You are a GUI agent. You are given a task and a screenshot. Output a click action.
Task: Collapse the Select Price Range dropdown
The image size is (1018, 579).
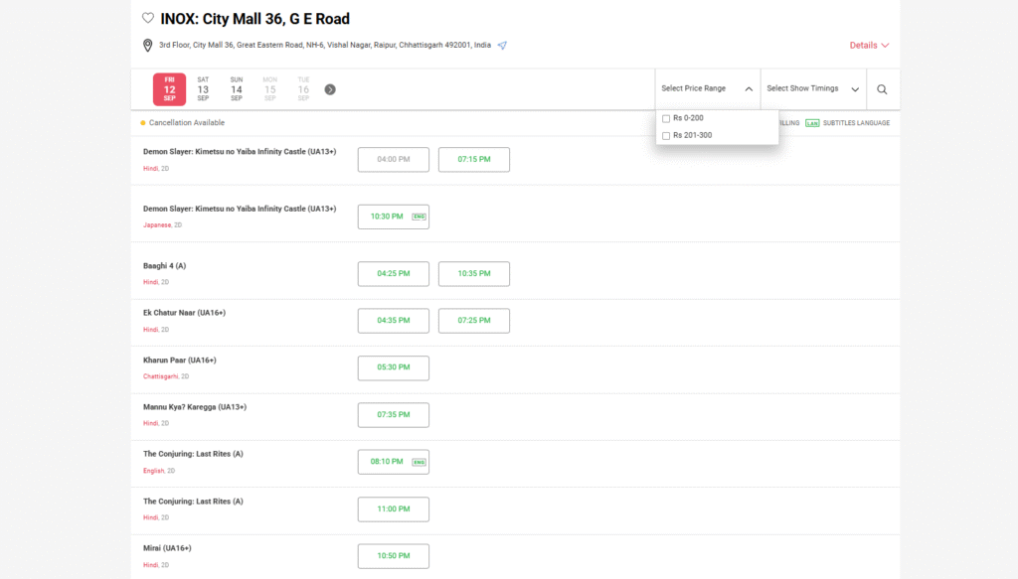point(748,89)
